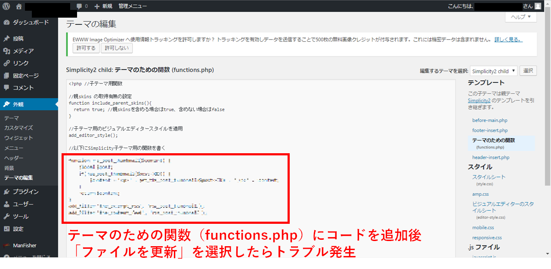Open the テーマ submenu item

click(12, 118)
